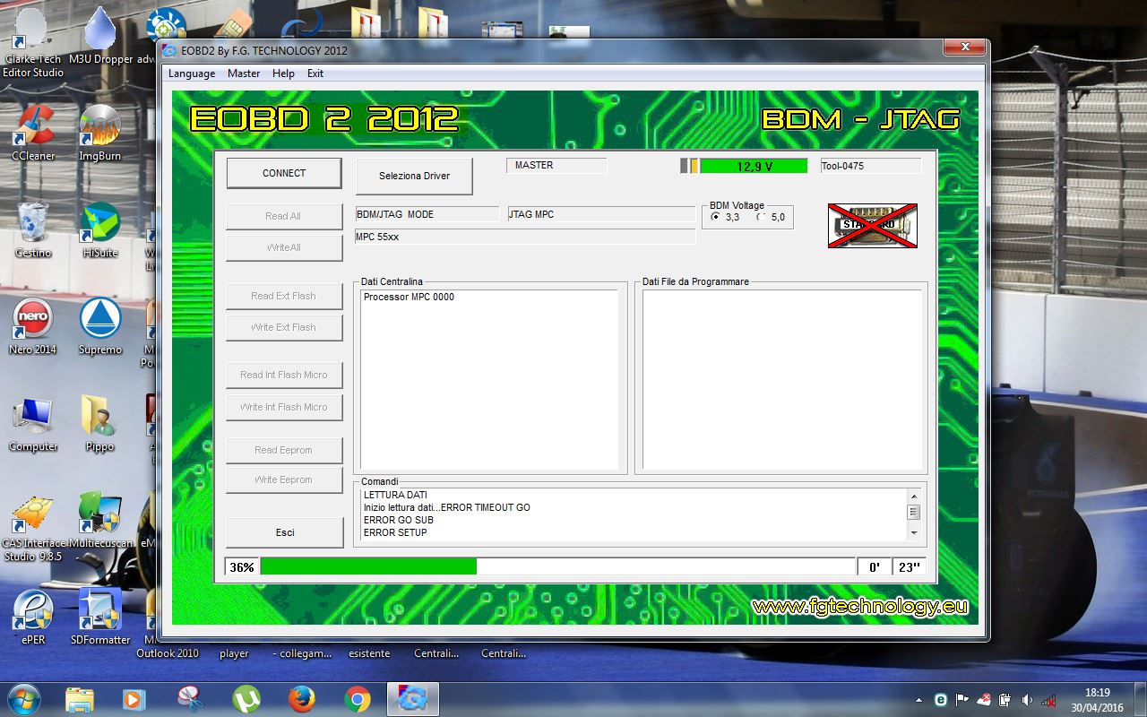1147x717 pixels.
Task: Open Snipping Tool taskbar icon
Action: point(190,699)
